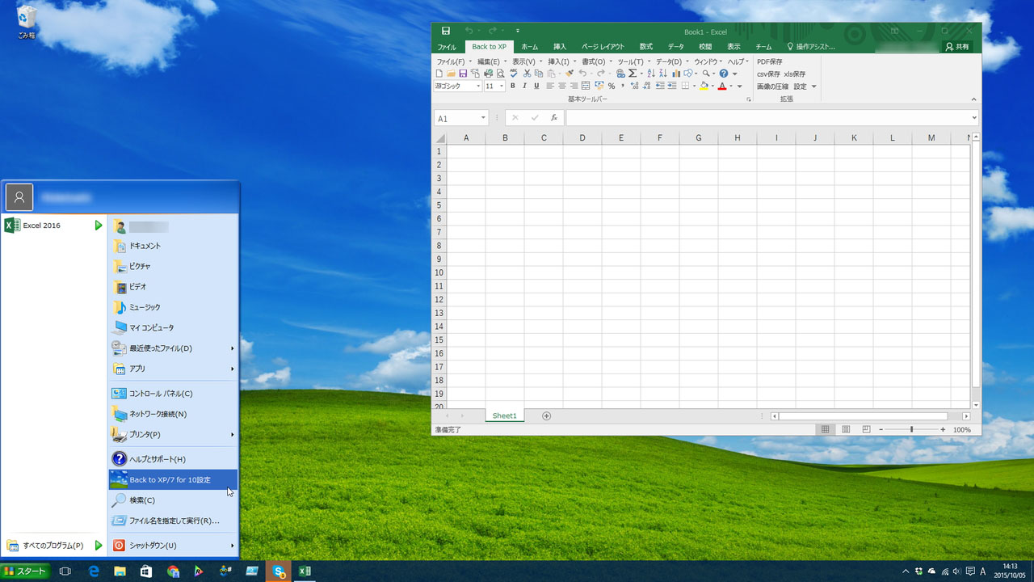Image resolution: width=1034 pixels, height=582 pixels.
Task: Apply sort ascending to the data
Action: (x=650, y=74)
